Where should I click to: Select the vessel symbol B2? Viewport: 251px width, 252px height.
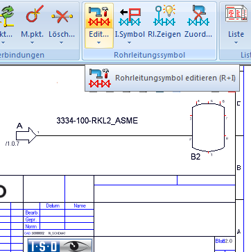pos(208,127)
